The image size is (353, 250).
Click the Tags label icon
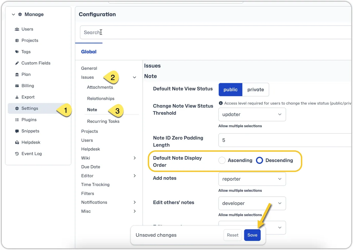tap(17, 52)
